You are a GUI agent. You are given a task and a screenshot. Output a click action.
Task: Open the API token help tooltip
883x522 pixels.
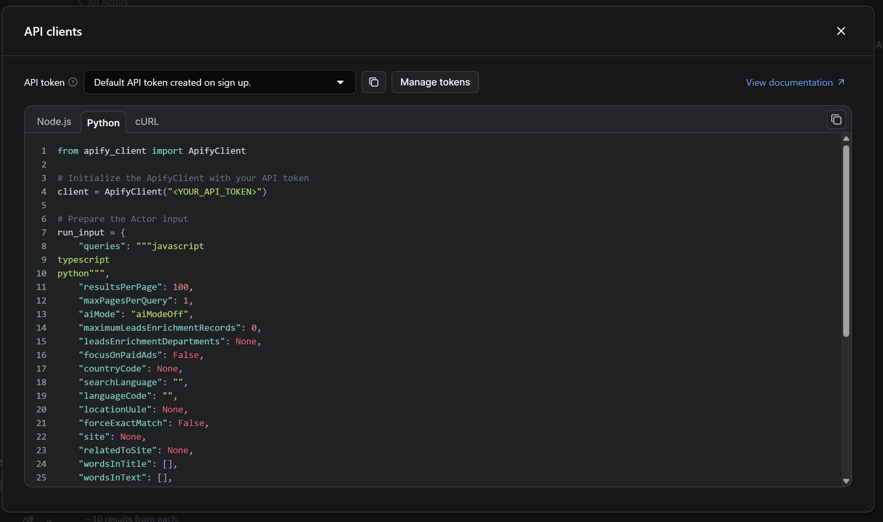(x=73, y=82)
